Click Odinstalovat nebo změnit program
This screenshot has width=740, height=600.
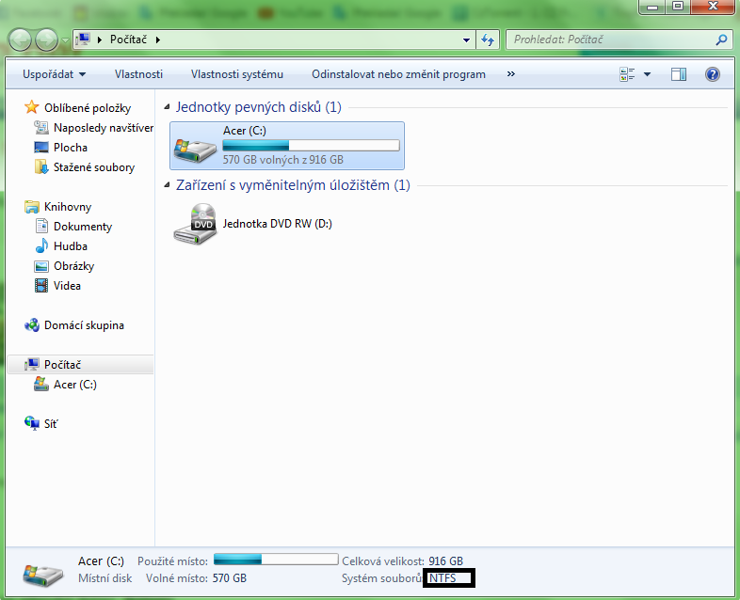[x=398, y=74]
